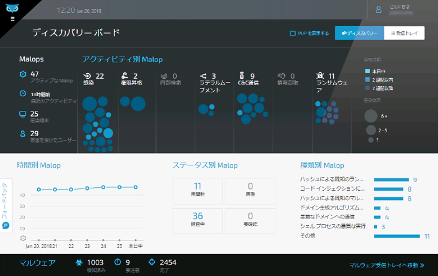The image size is (438, 276).
Task: Click the 2週間以内 legend color swatch
Action: (368, 80)
